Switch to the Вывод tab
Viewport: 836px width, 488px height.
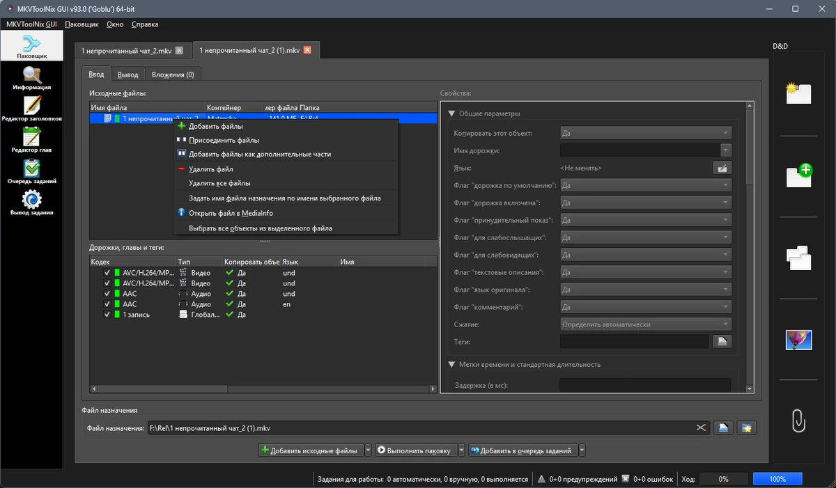tap(127, 74)
